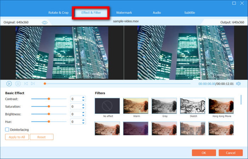Apply the Gray filter
This screenshot has width=248, height=159.
tap(164, 106)
